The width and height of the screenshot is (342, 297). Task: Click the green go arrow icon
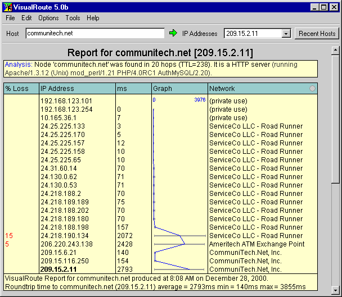pyautogui.click(x=173, y=33)
